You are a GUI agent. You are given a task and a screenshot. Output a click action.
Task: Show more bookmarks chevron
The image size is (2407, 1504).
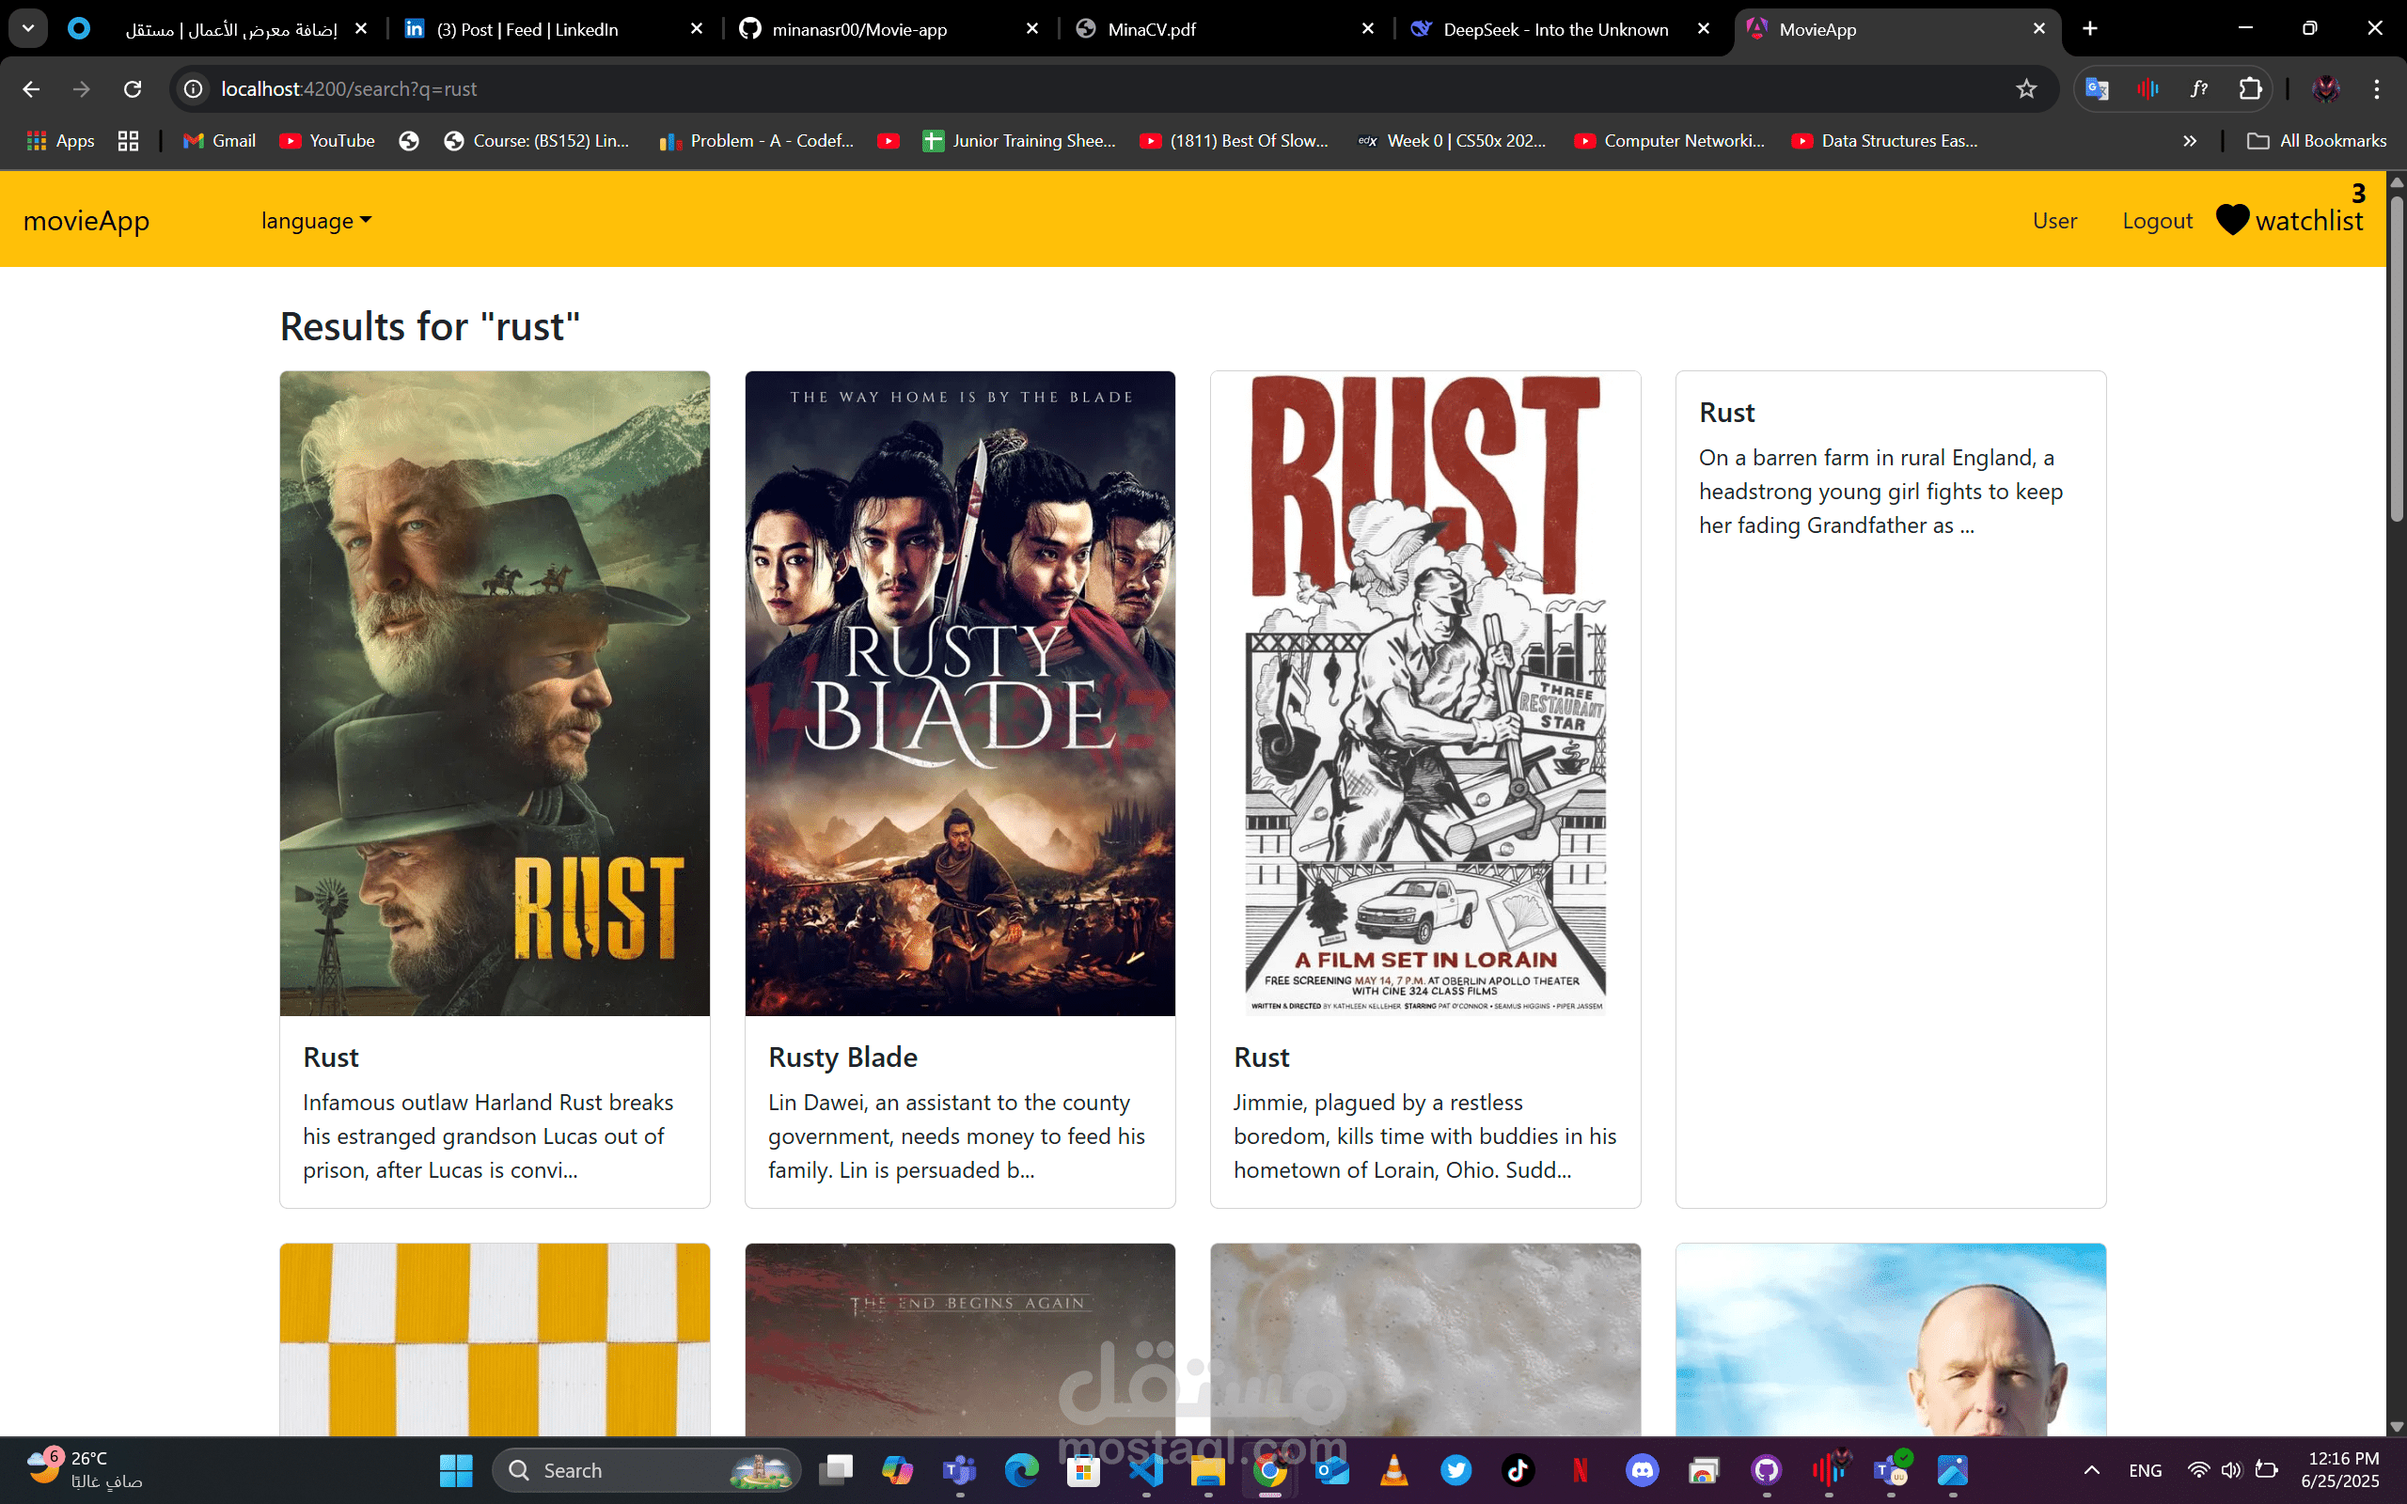(x=2189, y=141)
